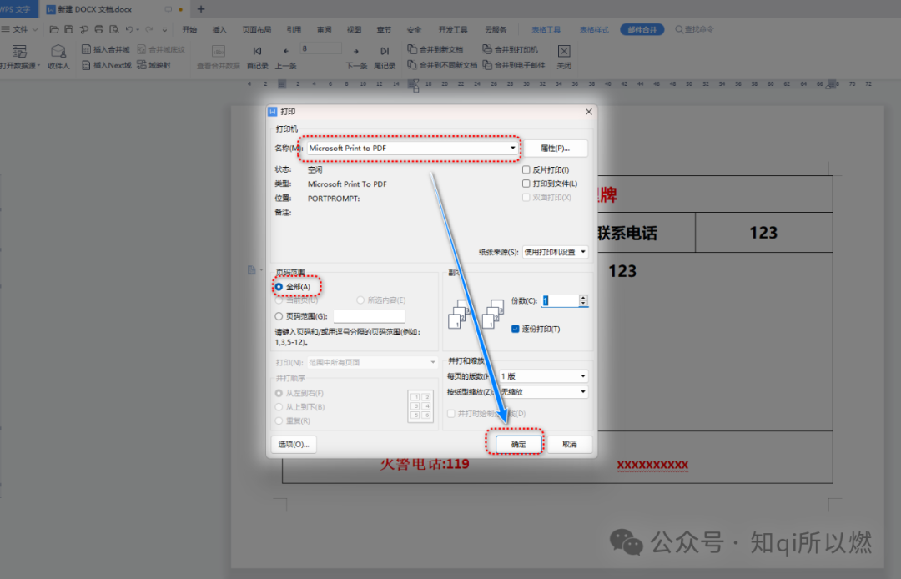Click the Save icon in quick access bar
Viewport: 901px width, 579px height.
click(x=69, y=29)
